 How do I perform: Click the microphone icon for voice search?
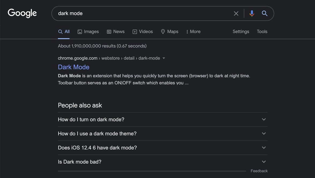tap(252, 13)
